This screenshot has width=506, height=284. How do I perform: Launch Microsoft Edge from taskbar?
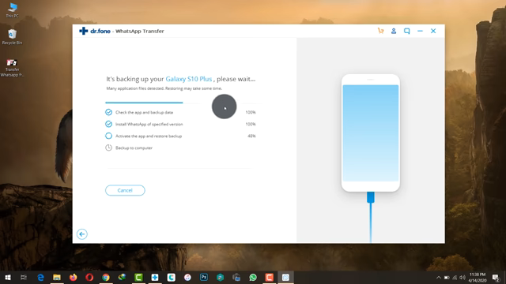(x=40, y=277)
